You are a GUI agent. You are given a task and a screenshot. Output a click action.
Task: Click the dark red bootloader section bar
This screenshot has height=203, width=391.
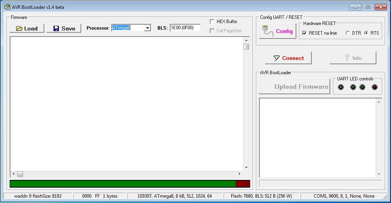[242, 184]
